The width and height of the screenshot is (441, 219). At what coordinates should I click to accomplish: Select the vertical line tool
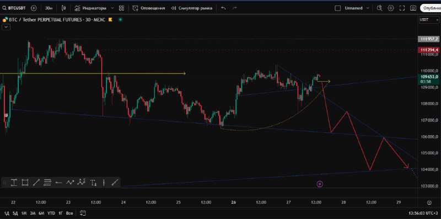tap(104, 183)
